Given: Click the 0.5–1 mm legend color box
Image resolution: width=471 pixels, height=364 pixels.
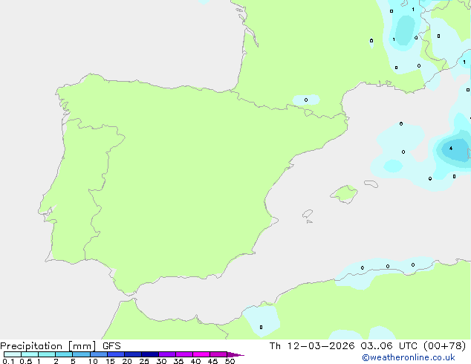Looking at the screenshot, I should (x=30, y=354).
